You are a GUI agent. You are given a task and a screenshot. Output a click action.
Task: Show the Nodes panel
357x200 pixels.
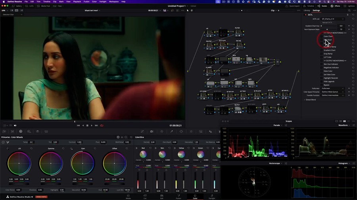pos(322,6)
